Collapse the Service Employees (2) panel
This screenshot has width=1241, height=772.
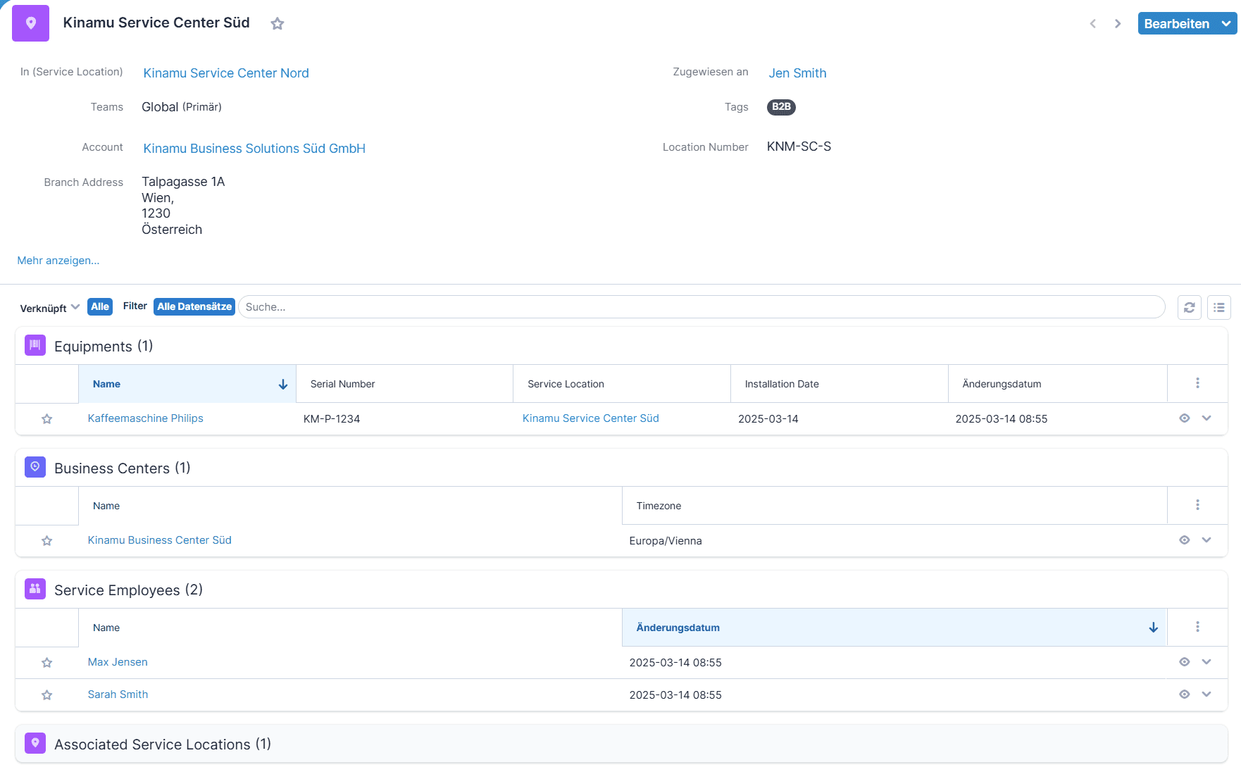[621, 590]
